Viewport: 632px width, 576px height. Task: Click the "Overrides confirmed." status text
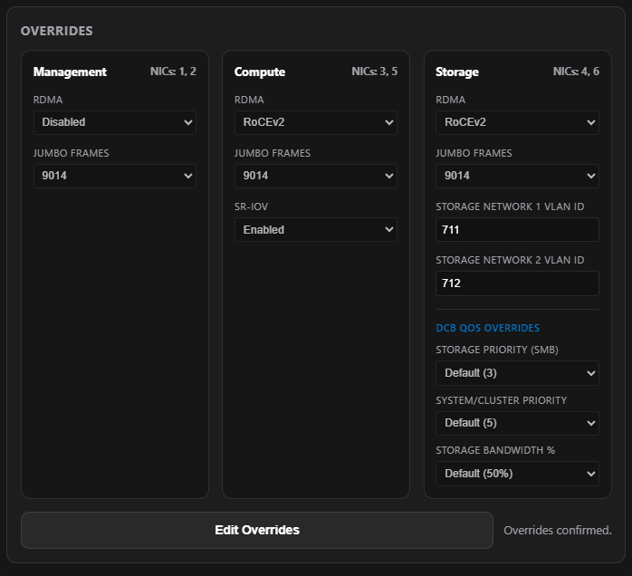tap(558, 531)
